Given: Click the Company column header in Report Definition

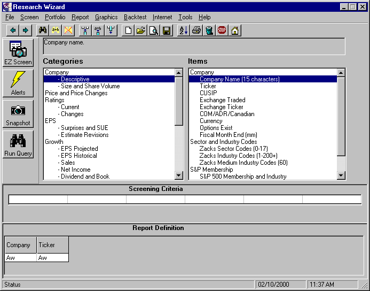Looking at the screenshot, I should tap(21, 245).
